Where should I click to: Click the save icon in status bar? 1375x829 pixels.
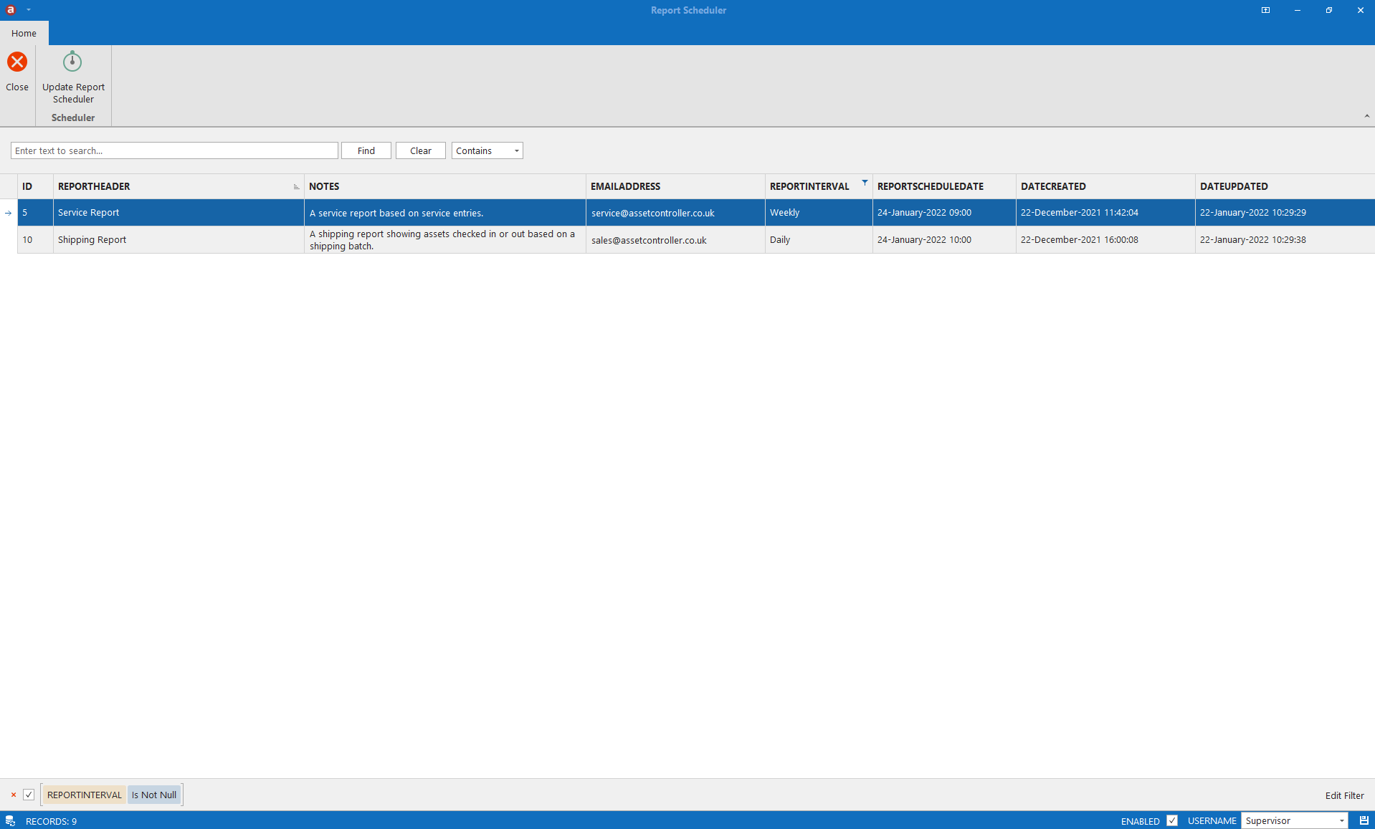click(x=1364, y=820)
